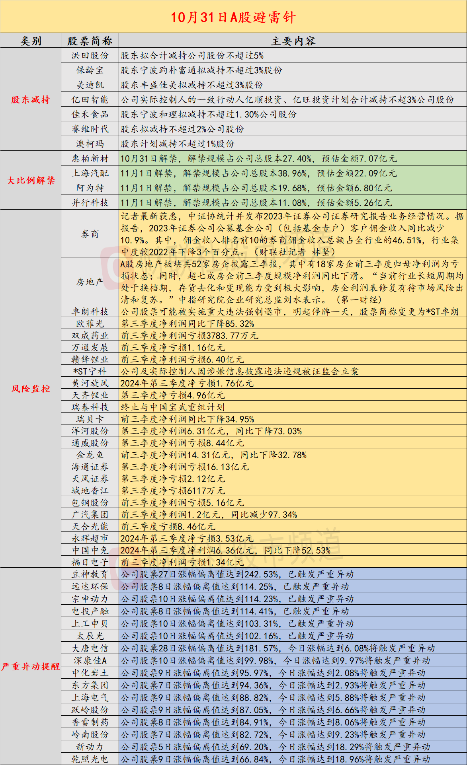The width and height of the screenshot is (467, 765).
Task: Click '股东拟合计减持公司股份不超过5%' content
Action: tap(192, 56)
